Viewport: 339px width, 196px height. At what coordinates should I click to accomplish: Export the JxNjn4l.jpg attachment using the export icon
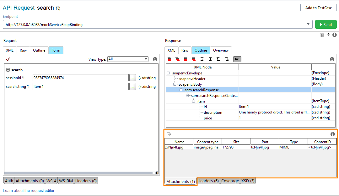[169, 134]
